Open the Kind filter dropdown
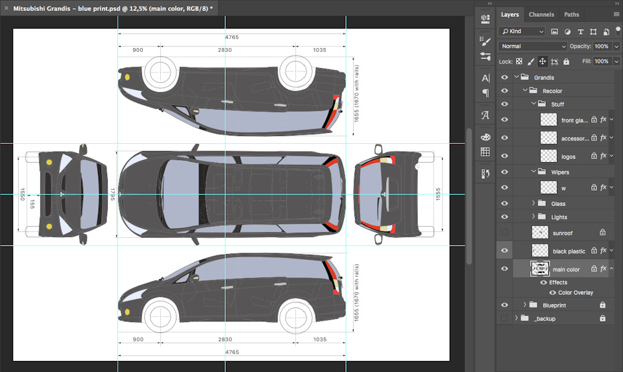Screen dimensions: 623x372 tap(521, 31)
